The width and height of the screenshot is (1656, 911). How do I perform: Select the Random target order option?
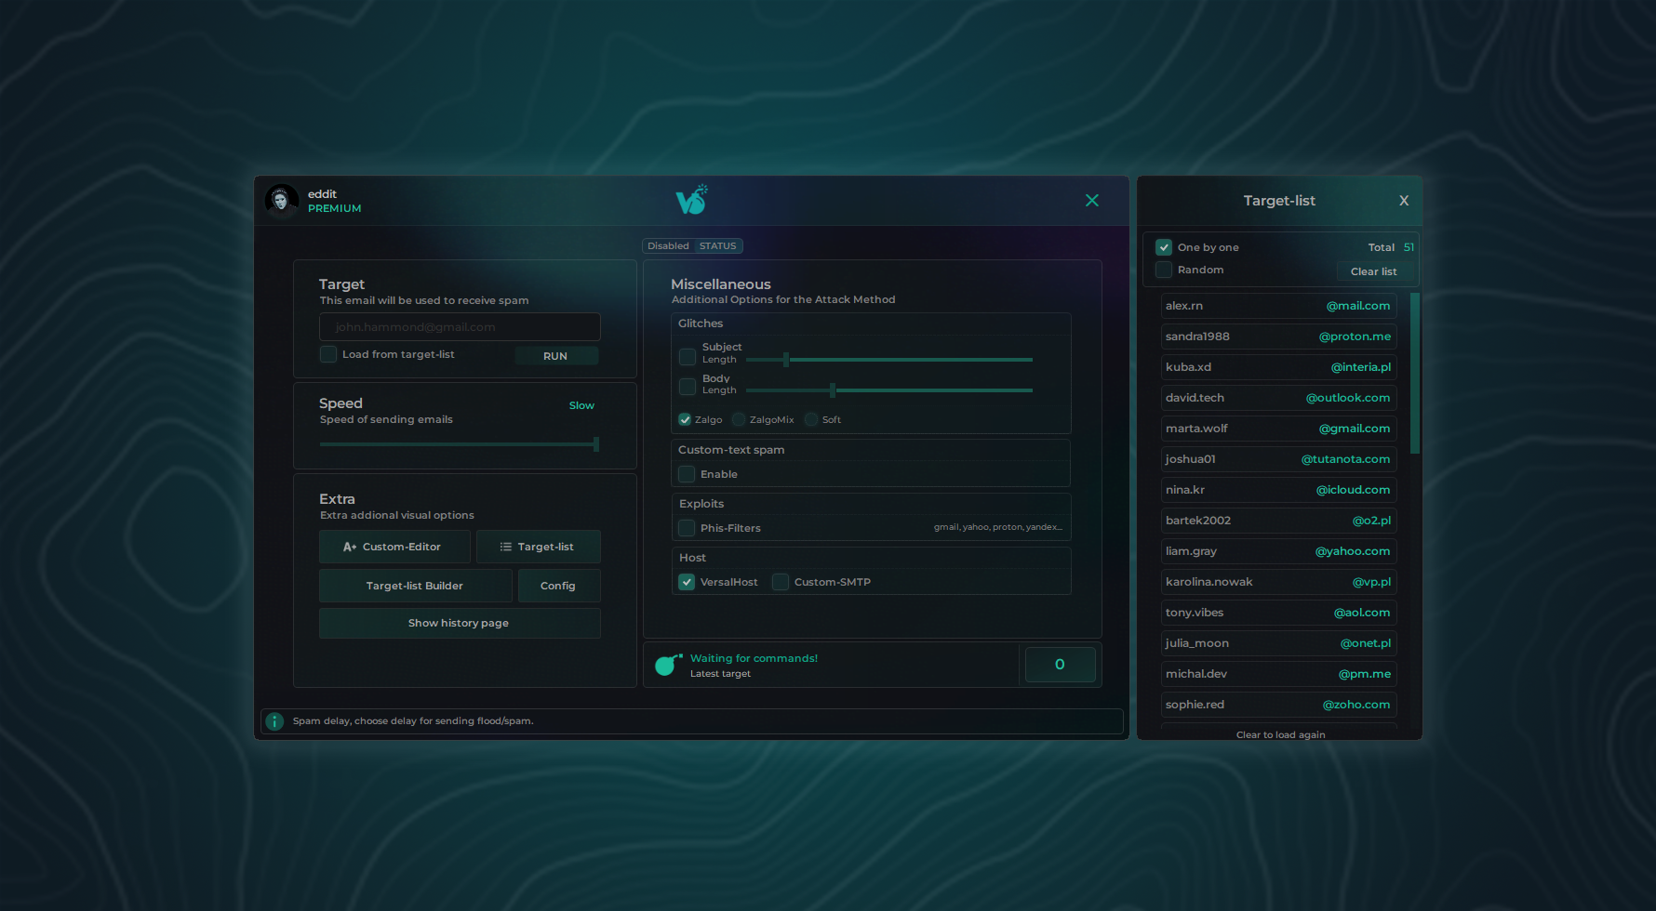pyautogui.click(x=1164, y=270)
